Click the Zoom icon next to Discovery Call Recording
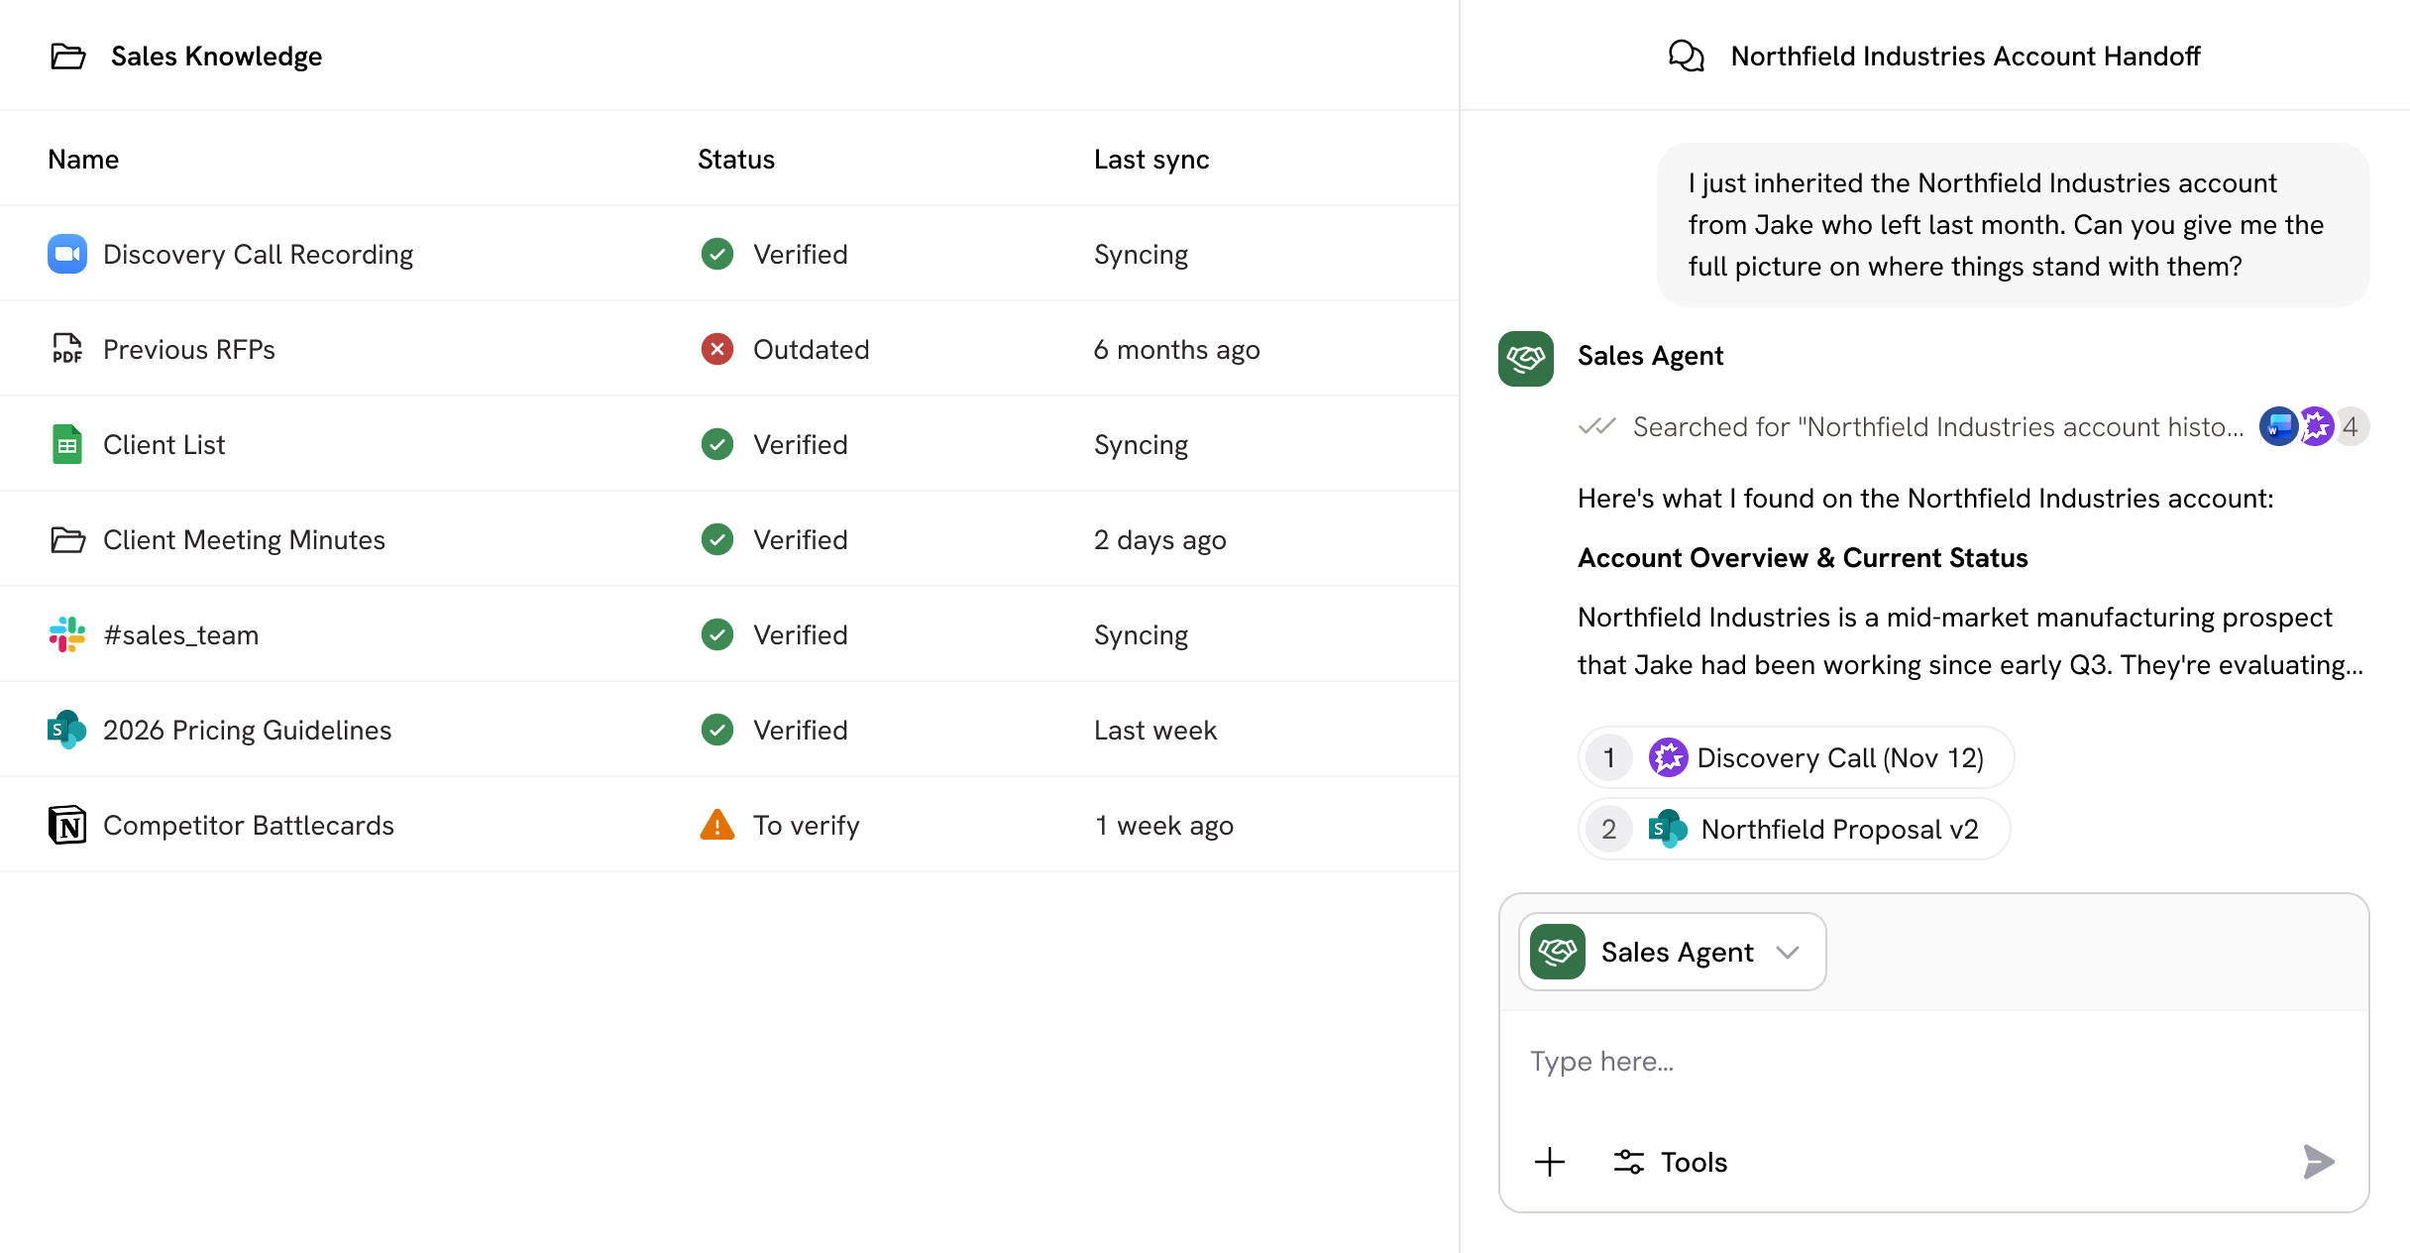 66,254
